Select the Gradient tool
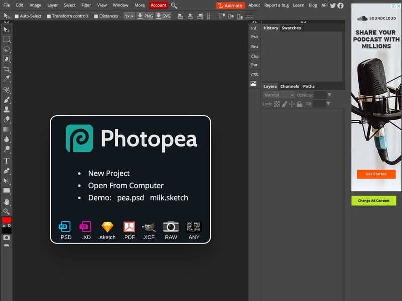 click(6, 129)
